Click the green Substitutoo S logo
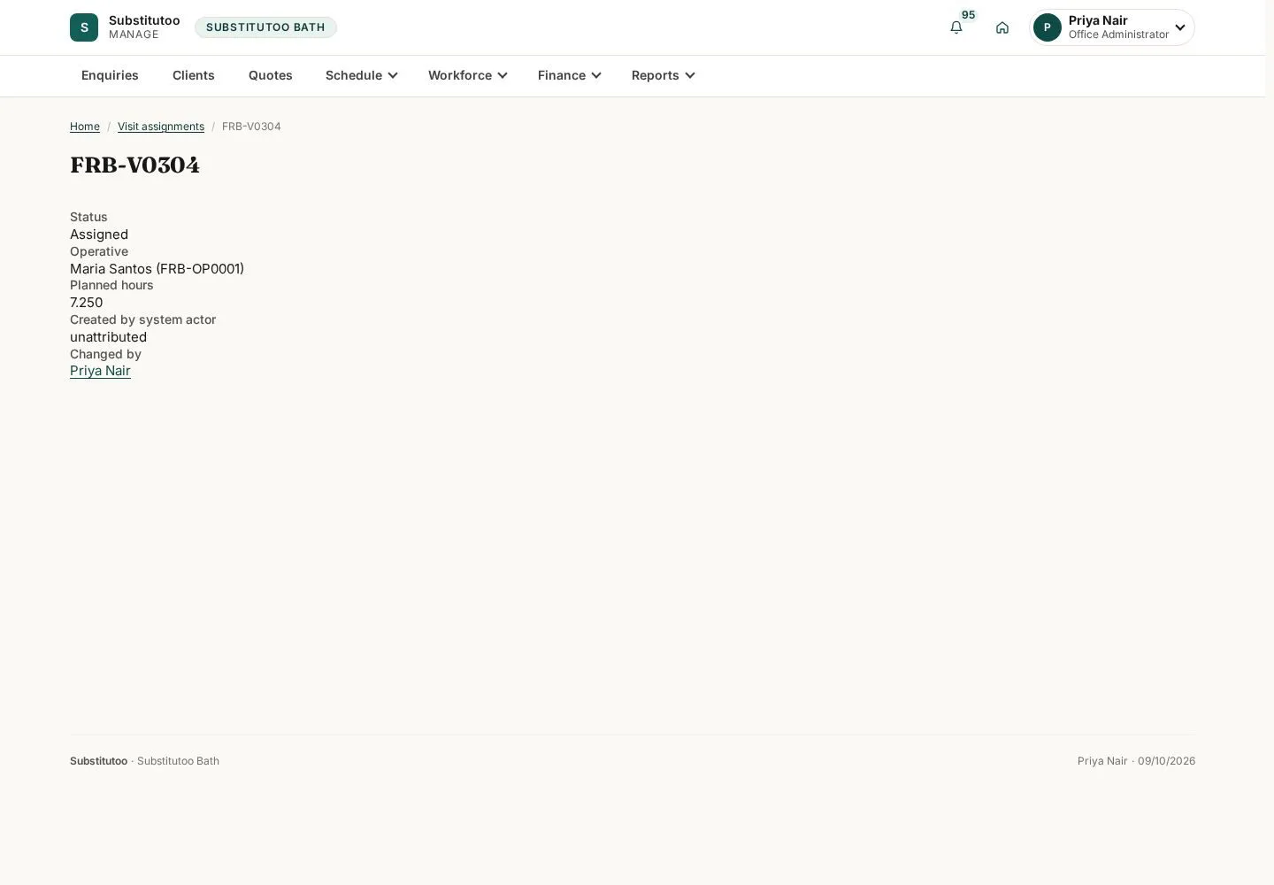 84,27
